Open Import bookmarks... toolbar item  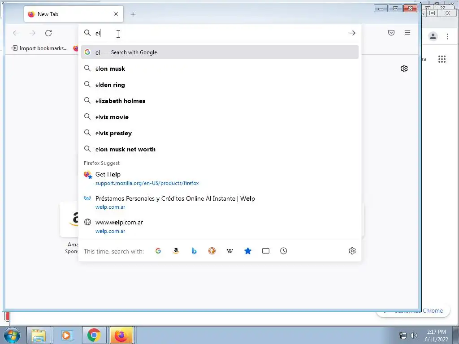click(39, 48)
